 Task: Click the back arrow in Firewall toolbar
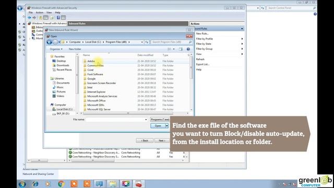29,18
